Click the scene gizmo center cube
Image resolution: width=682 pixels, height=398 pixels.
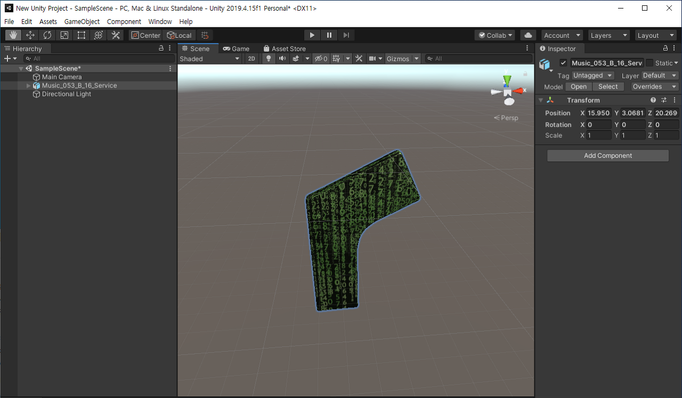pos(508,93)
